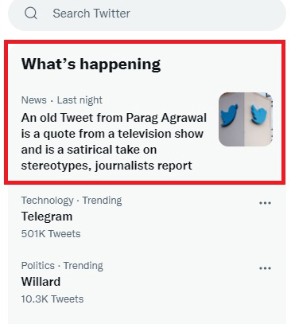Click the left bird logo in thumbnail
Image resolution: width=291 pixels, height=324 pixels.
click(x=230, y=115)
